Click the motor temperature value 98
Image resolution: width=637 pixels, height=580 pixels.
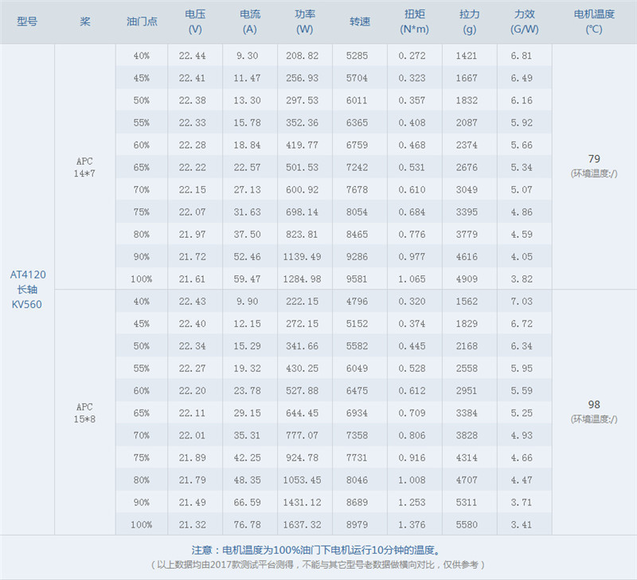(x=594, y=404)
